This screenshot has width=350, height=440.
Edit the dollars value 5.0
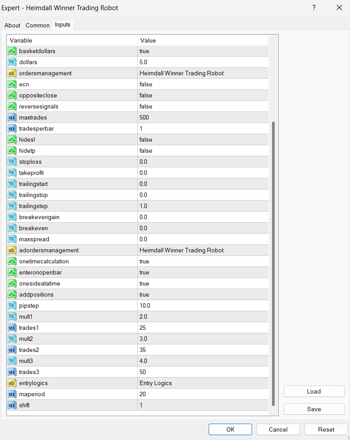[203, 62]
